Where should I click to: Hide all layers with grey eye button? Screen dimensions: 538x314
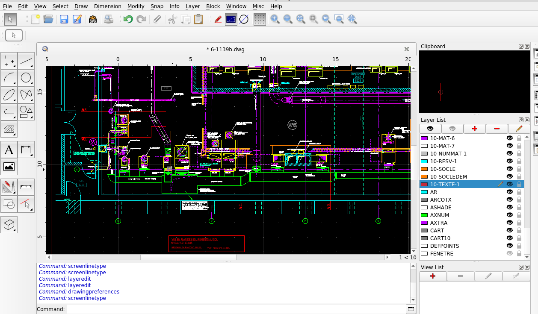click(x=452, y=129)
